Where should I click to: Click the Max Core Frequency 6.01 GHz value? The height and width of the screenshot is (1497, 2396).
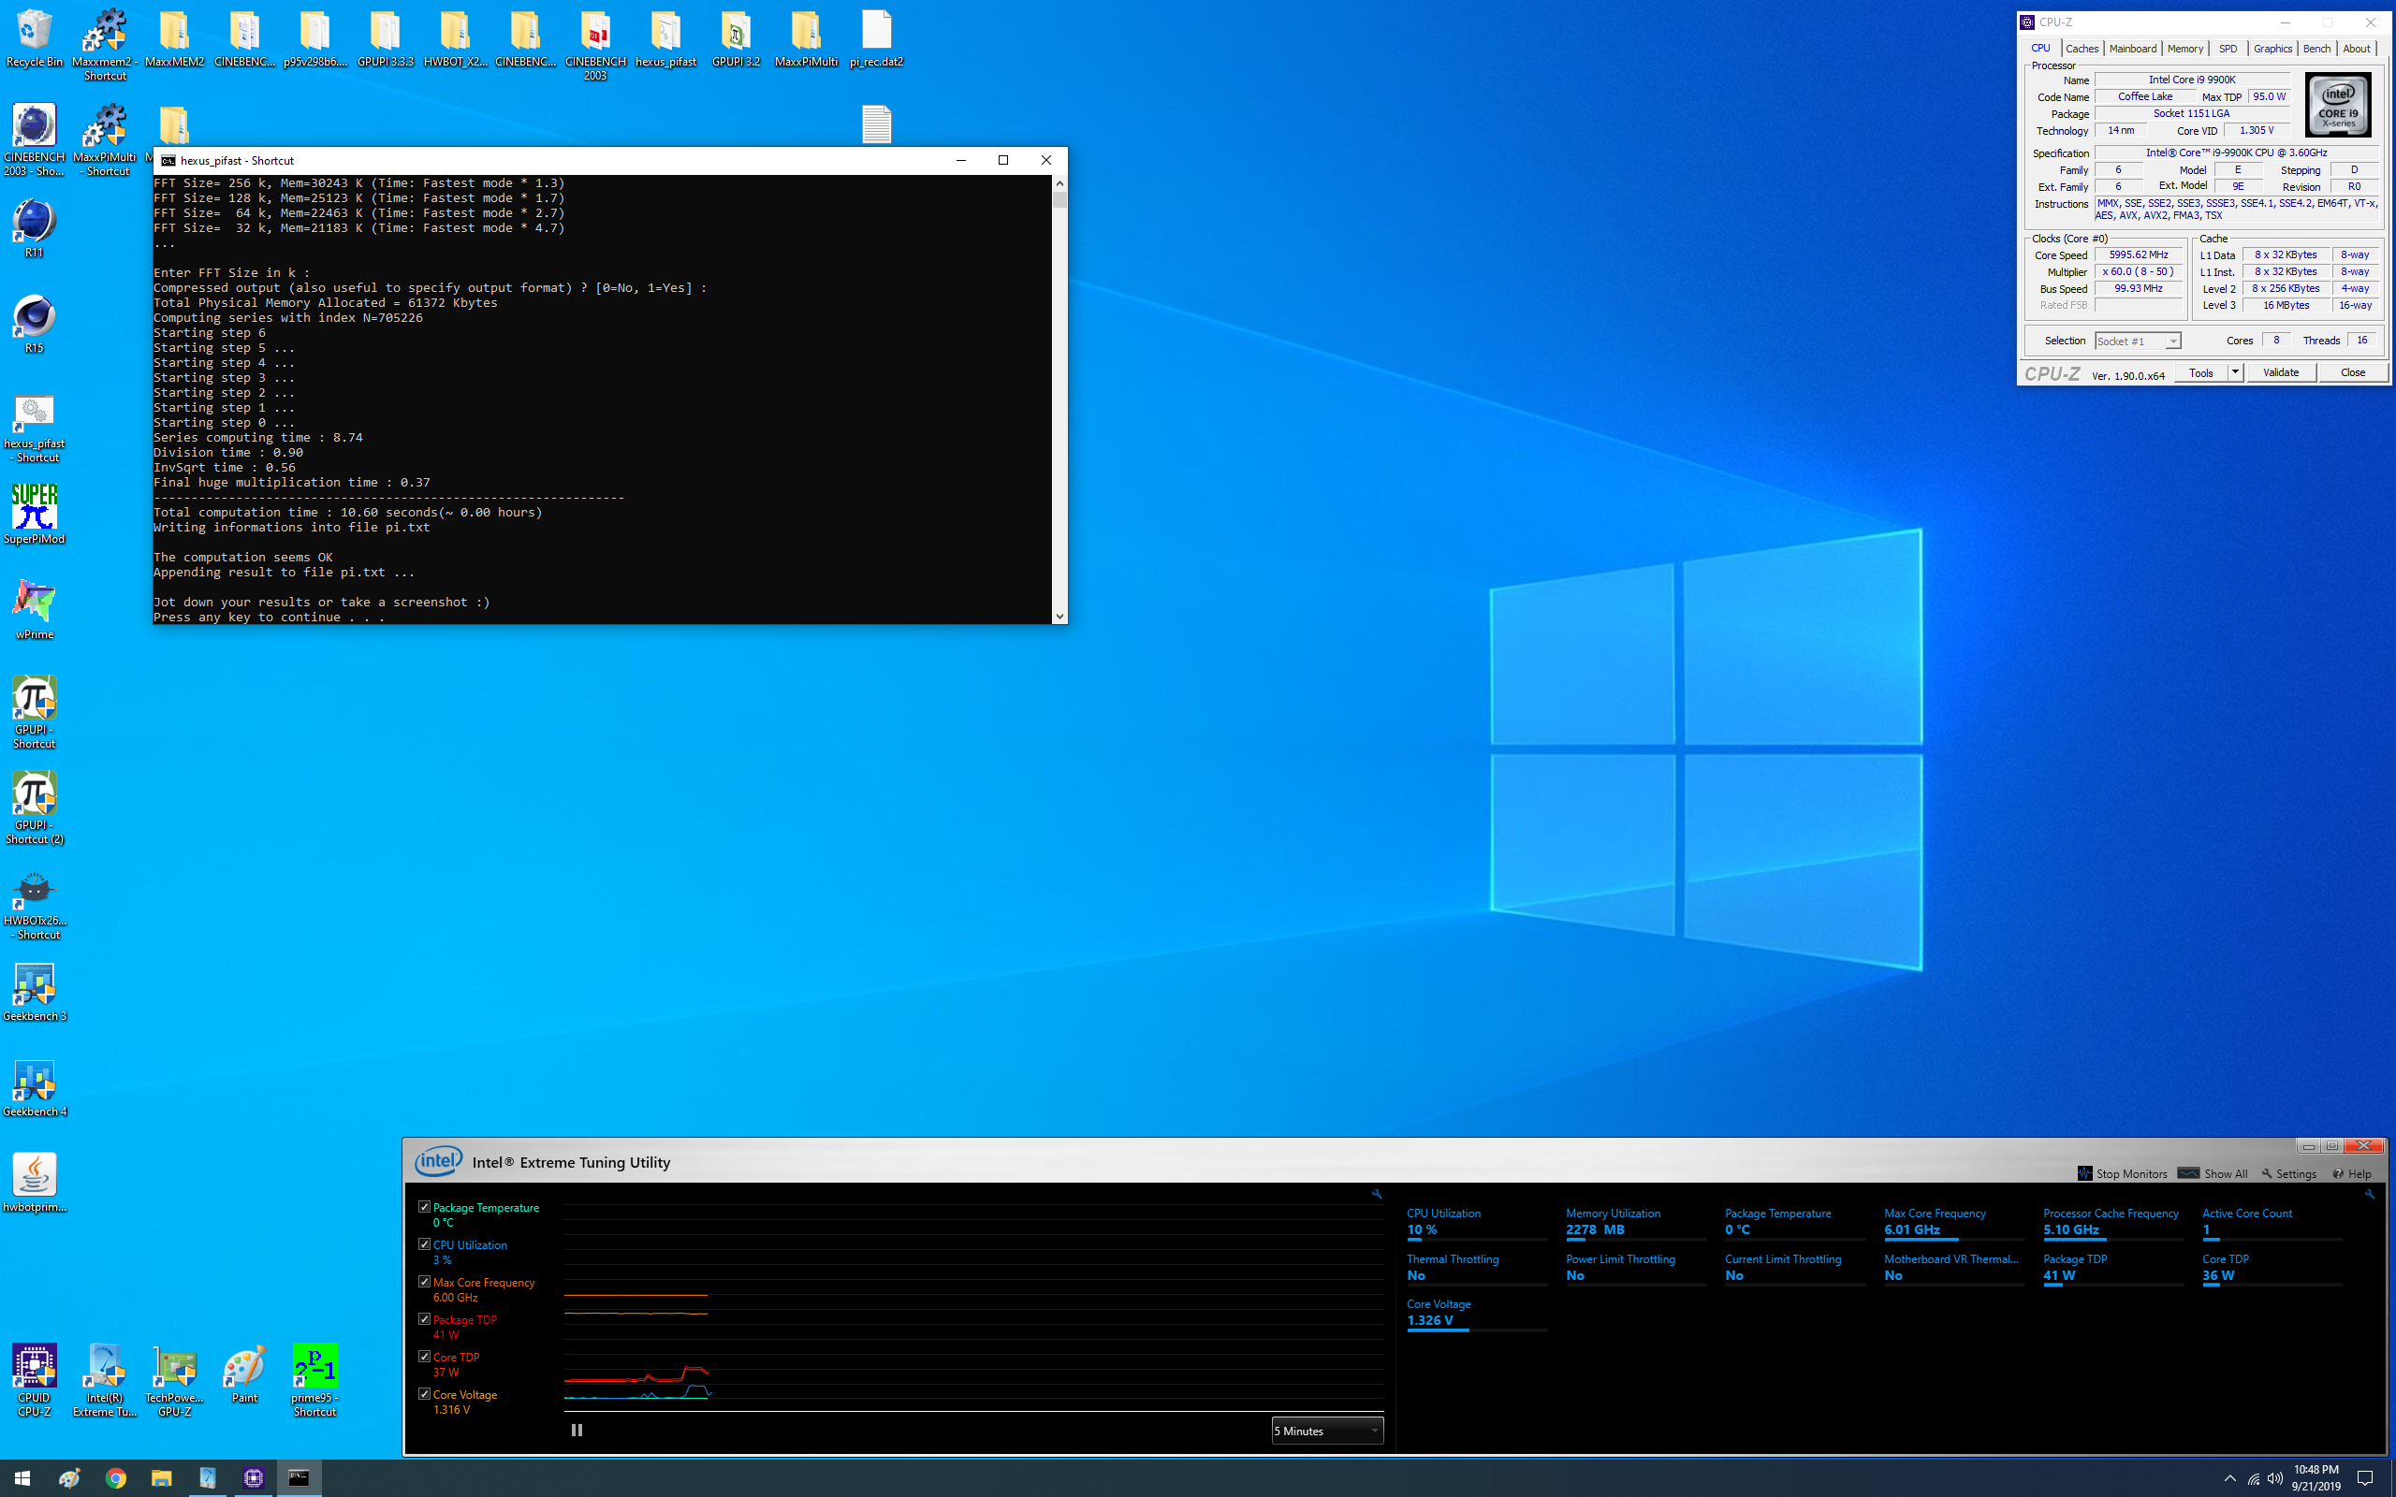(1912, 1229)
